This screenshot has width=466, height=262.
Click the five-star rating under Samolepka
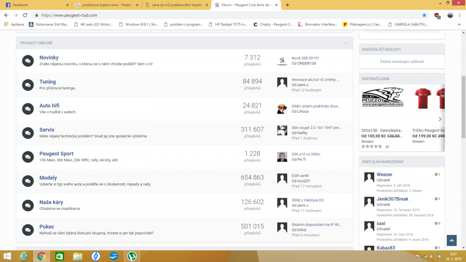coord(371,147)
